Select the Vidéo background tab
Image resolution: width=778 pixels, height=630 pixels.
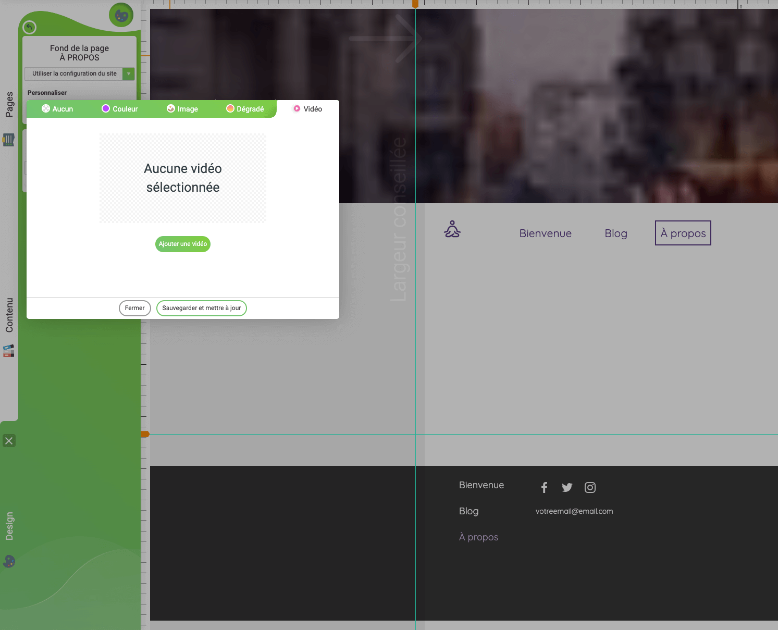[x=307, y=109]
